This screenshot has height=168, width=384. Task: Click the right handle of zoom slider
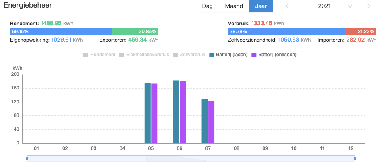[x=355, y=158]
